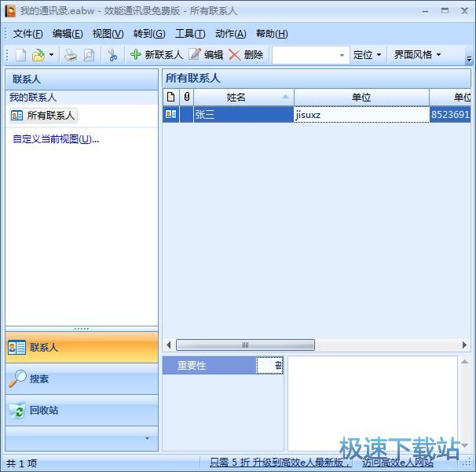Open the 定位 dropdown
The image size is (476, 472).
(368, 55)
